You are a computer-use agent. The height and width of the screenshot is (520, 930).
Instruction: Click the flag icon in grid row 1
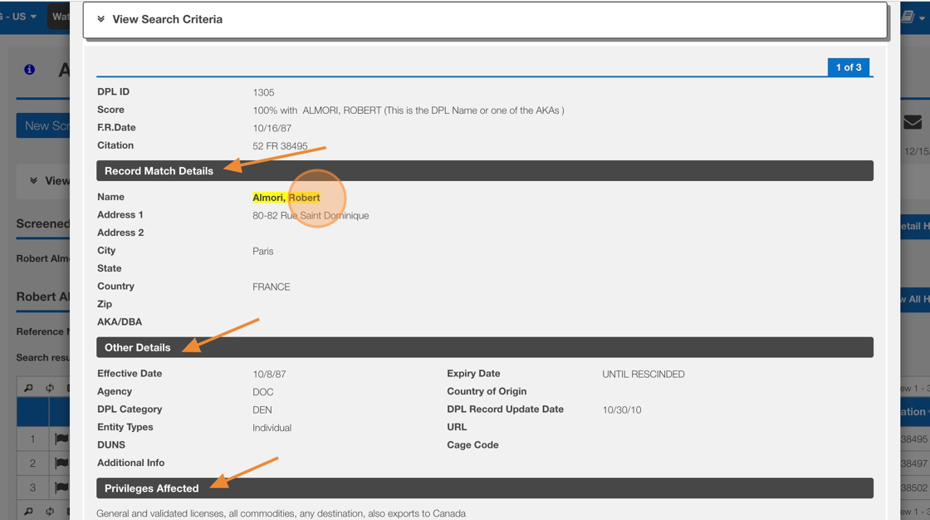click(x=61, y=439)
